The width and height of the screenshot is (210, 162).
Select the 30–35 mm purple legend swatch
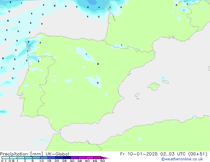pos(75,158)
